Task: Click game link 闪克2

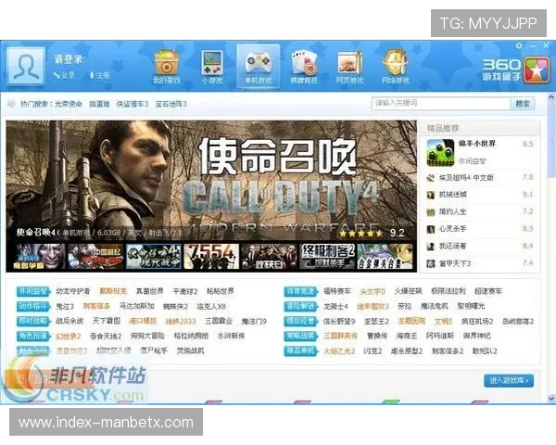Action: coord(373,351)
